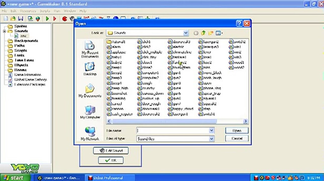
Task: Click the dialog help question mark button
Action: (240, 24)
